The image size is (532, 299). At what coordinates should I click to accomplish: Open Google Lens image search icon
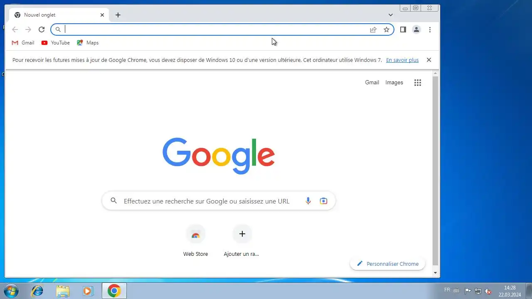pyautogui.click(x=323, y=201)
